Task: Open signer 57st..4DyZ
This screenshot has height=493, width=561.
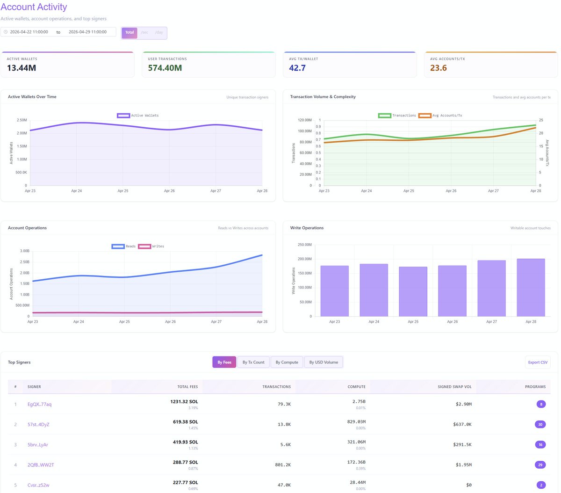Action: 38,425
